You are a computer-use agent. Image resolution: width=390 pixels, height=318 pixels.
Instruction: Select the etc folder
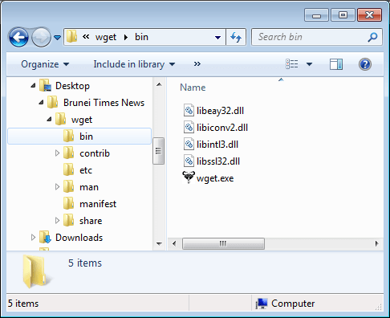(86, 170)
